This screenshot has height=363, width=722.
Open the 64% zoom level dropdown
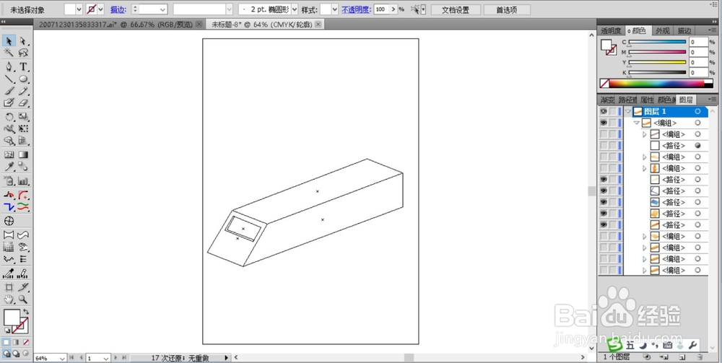click(x=63, y=358)
